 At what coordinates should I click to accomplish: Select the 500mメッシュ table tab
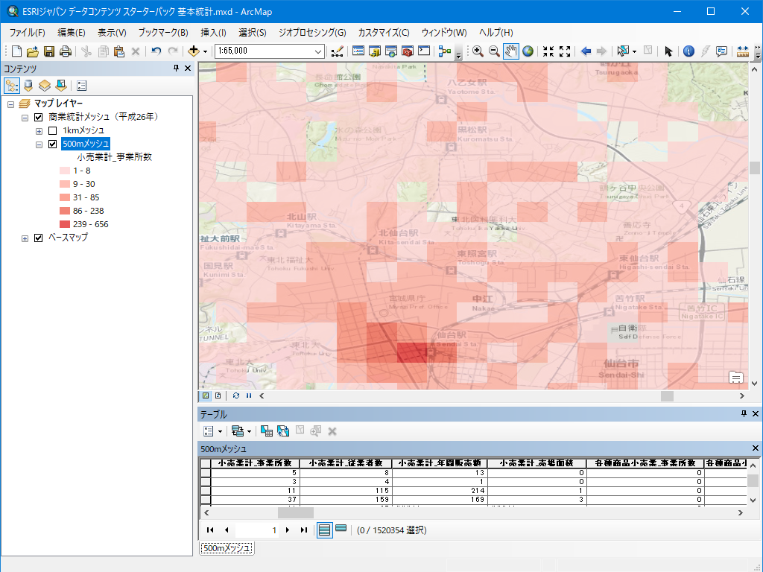[x=227, y=548]
